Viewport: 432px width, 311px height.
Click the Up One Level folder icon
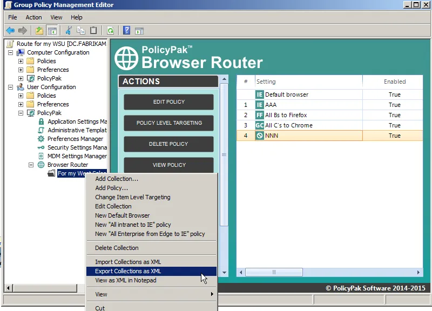pos(39,31)
